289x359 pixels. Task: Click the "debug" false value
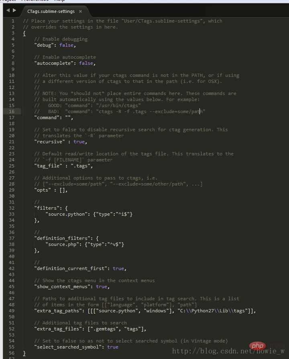click(66, 45)
